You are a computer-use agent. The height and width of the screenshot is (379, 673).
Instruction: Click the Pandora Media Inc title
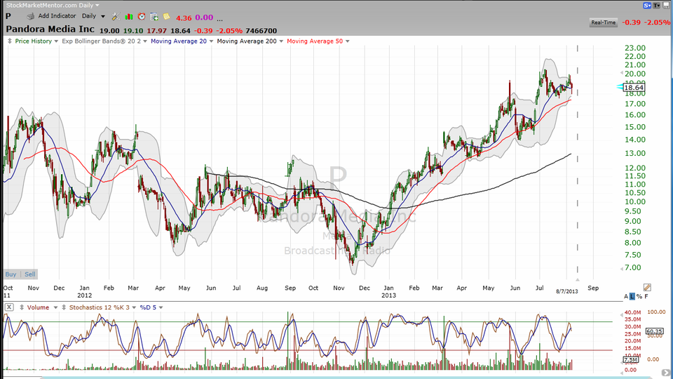tap(50, 29)
